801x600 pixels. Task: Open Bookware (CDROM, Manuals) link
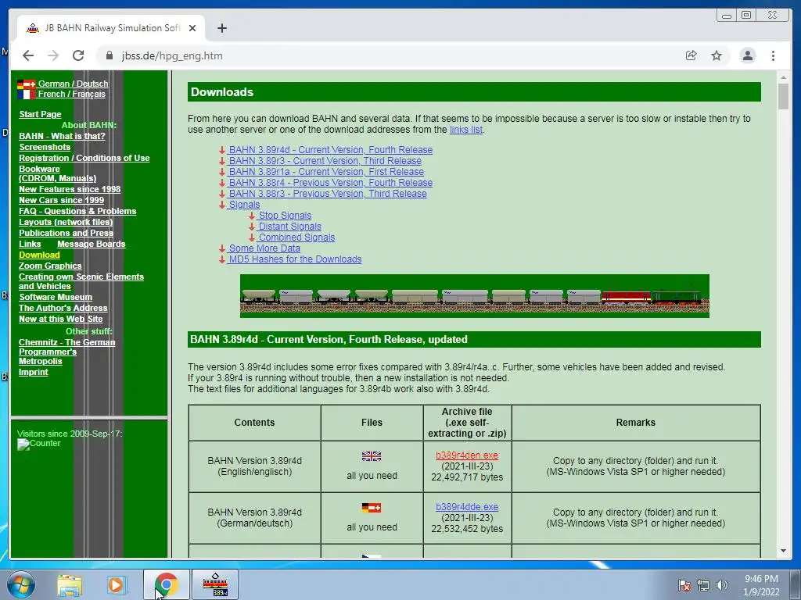tap(57, 173)
